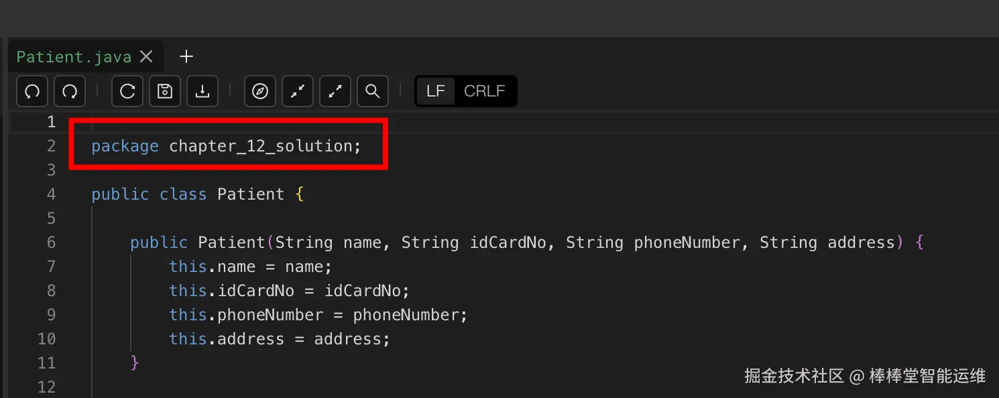
Task: Place cursor on the this.address assignment line
Action: coord(279,339)
